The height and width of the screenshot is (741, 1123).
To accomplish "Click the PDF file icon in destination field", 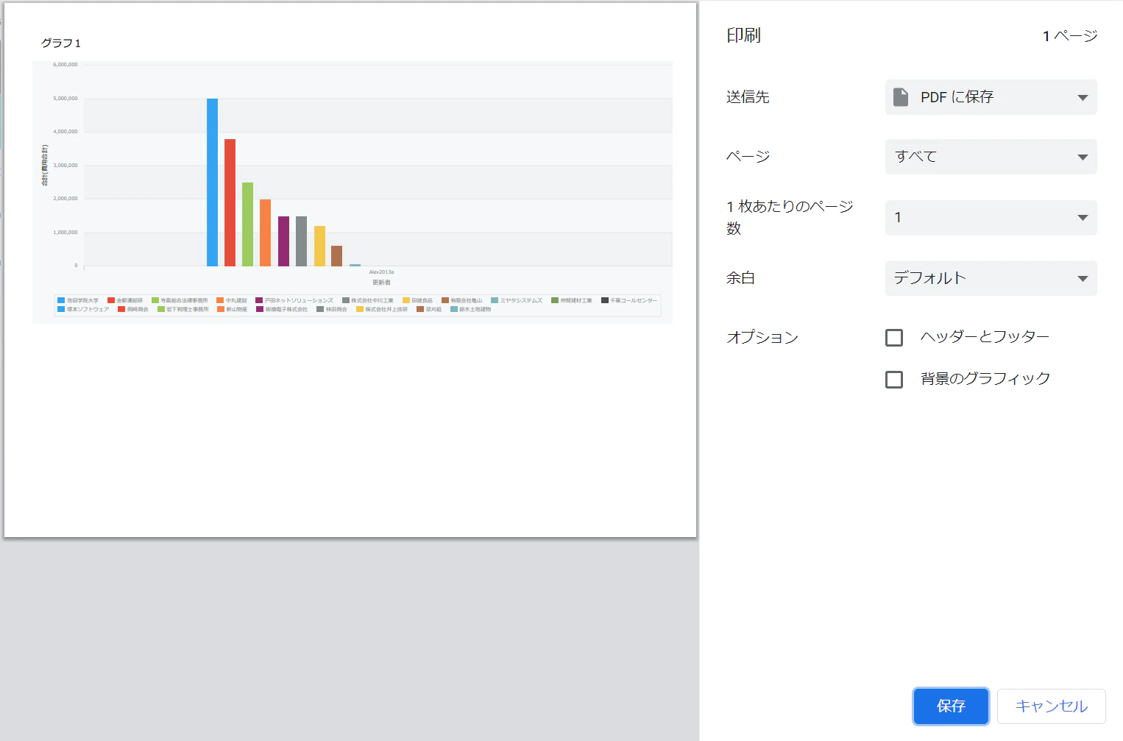I will pyautogui.click(x=901, y=97).
